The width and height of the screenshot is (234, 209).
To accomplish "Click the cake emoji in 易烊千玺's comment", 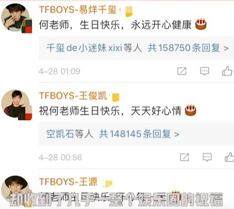I will click(201, 24).
